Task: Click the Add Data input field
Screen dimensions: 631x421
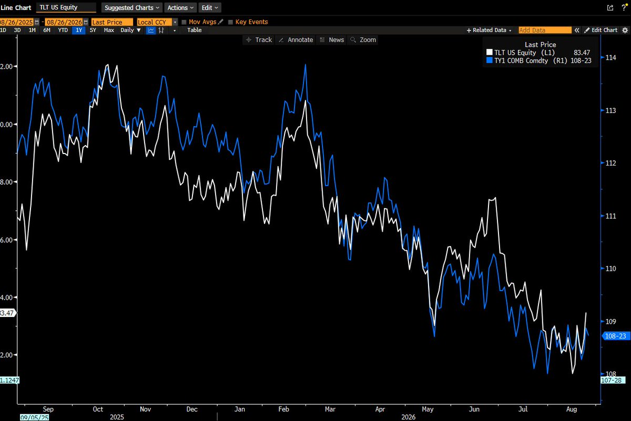Action: [x=545, y=30]
